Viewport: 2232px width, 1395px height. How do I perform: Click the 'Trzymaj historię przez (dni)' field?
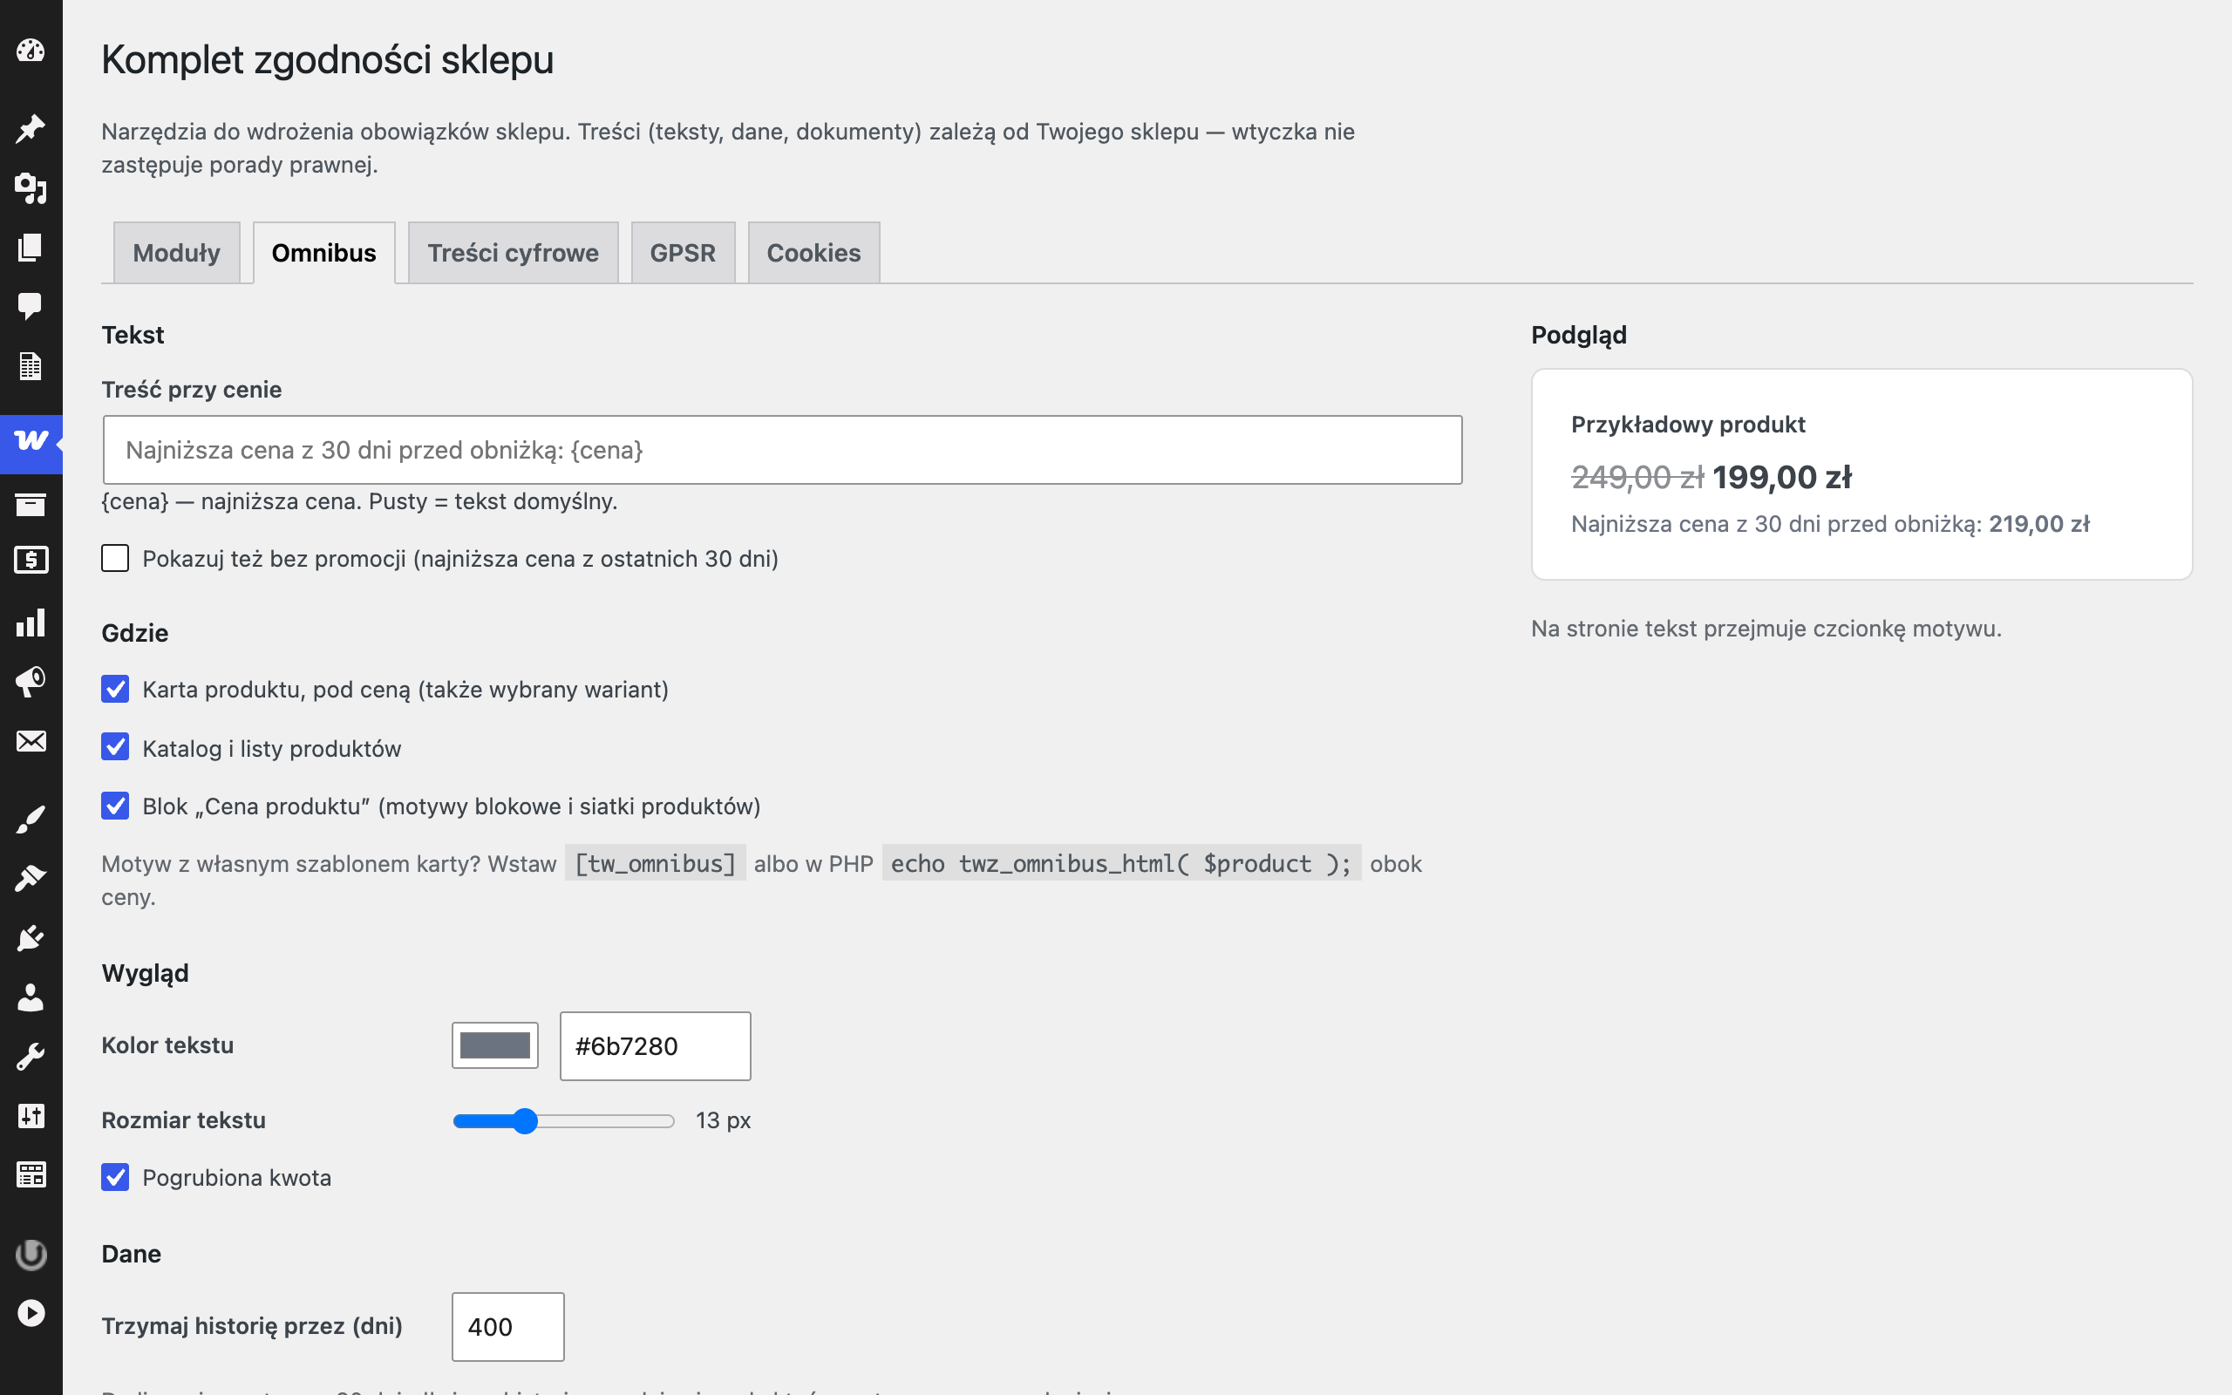pyautogui.click(x=508, y=1327)
